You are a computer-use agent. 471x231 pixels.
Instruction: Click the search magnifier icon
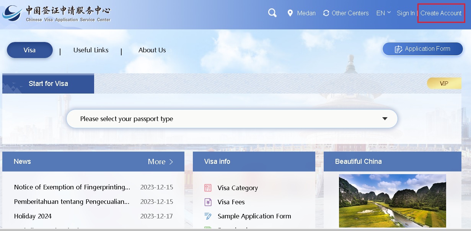pyautogui.click(x=272, y=13)
